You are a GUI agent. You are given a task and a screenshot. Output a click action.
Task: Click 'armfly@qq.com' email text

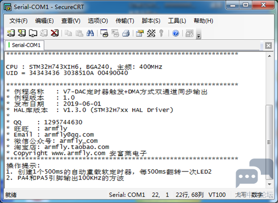coord(69,134)
